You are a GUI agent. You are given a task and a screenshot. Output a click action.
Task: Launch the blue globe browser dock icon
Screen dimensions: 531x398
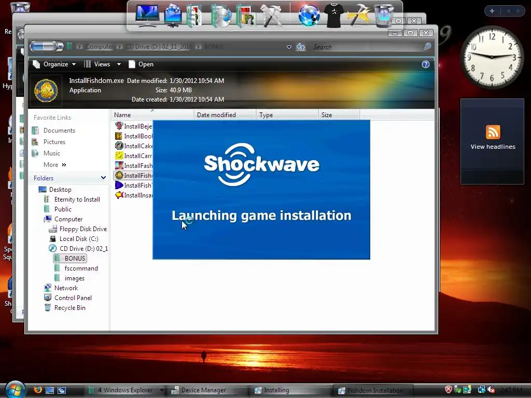[309, 16]
